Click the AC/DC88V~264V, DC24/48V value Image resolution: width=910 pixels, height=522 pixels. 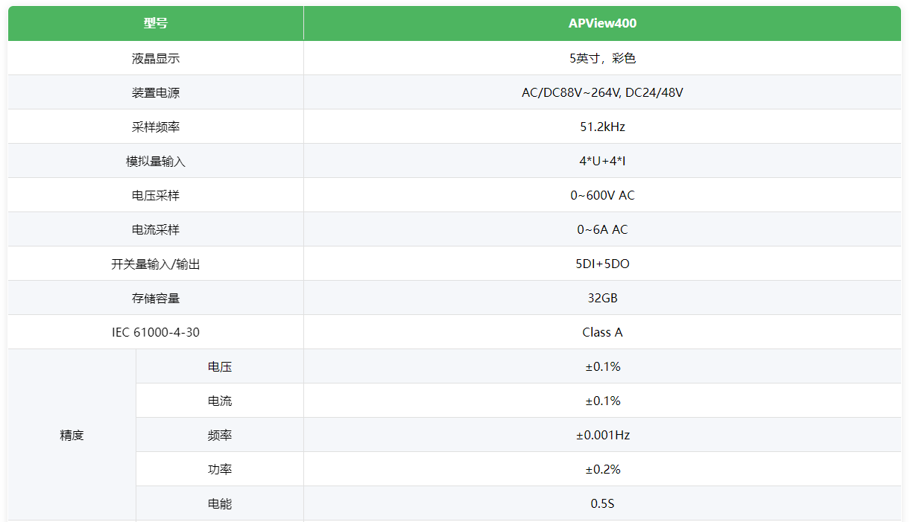point(602,92)
